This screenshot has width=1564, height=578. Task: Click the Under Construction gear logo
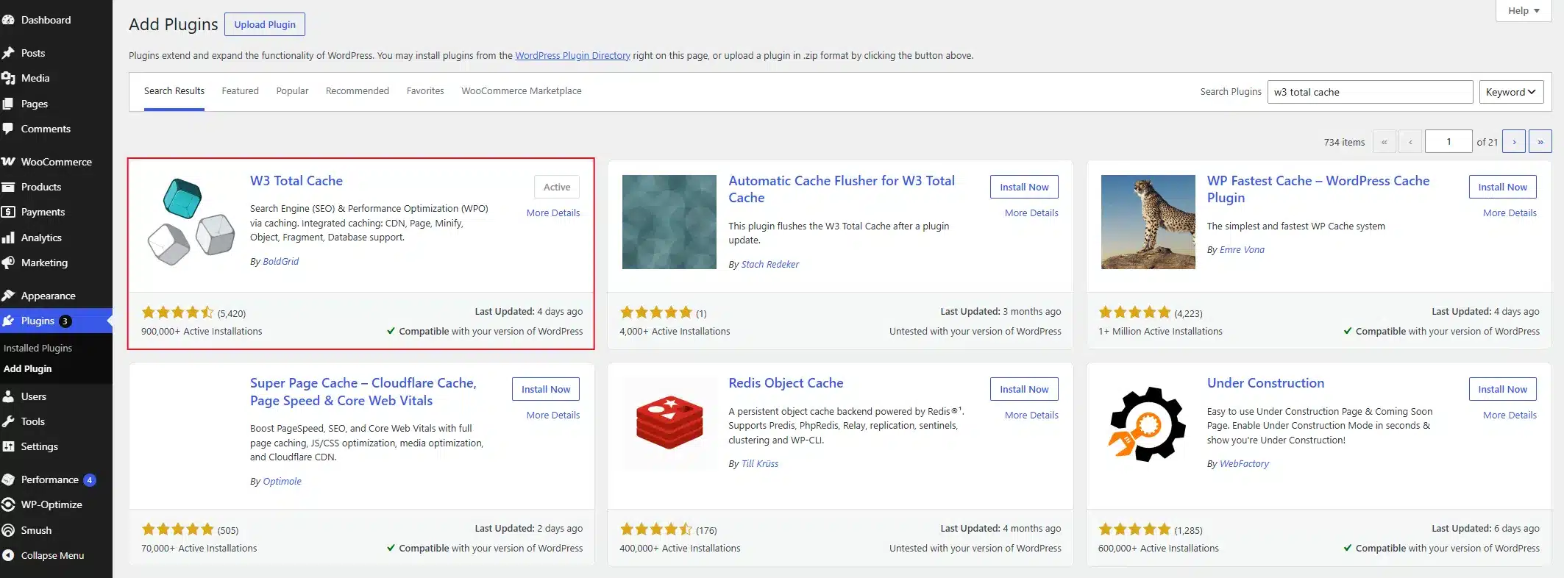coord(1148,424)
